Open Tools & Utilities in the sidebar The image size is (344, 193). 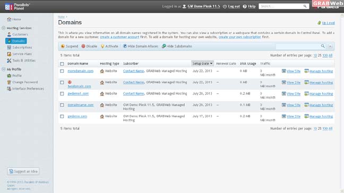tap(21, 60)
